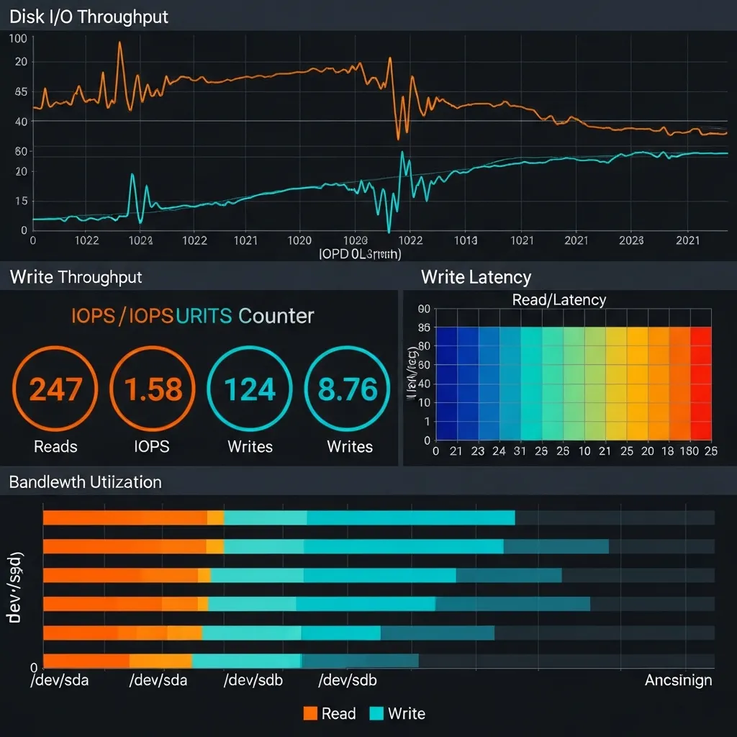Click the 8.76 Writes gauge
737x737 pixels.
(348, 389)
